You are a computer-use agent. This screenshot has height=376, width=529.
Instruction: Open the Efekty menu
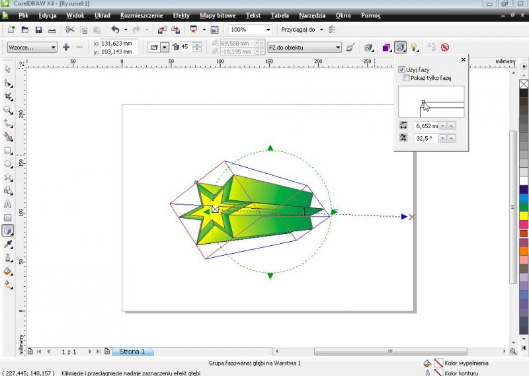pos(181,15)
